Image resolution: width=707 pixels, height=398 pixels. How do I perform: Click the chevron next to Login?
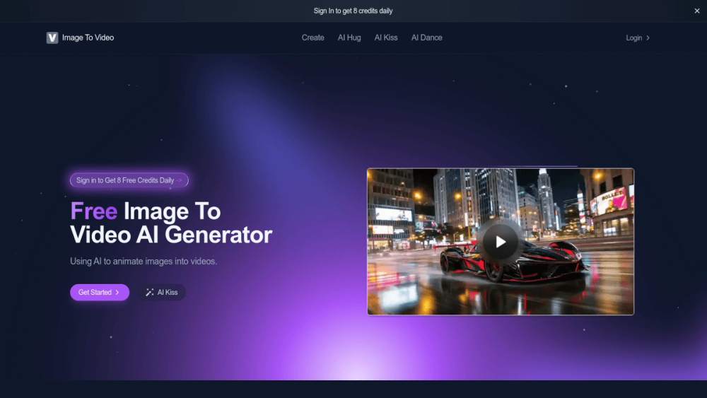click(x=648, y=38)
